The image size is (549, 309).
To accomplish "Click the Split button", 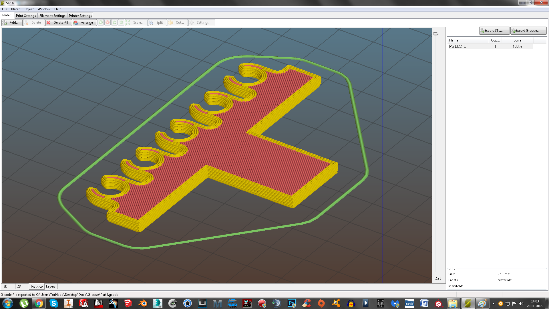I will pyautogui.click(x=157, y=23).
